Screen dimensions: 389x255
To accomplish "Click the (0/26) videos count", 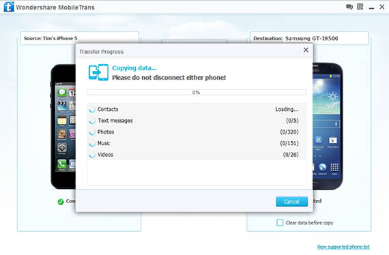I will (291, 155).
